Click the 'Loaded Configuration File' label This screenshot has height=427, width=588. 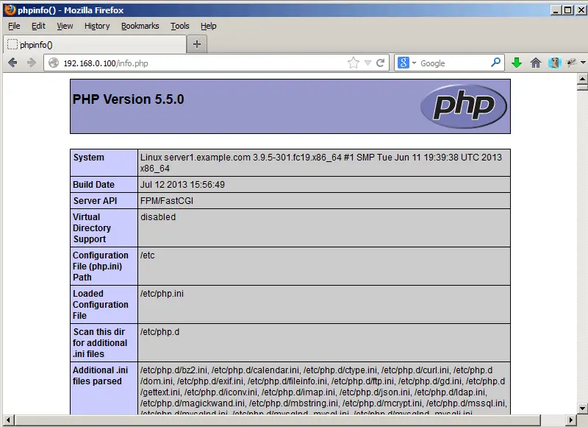101,305
